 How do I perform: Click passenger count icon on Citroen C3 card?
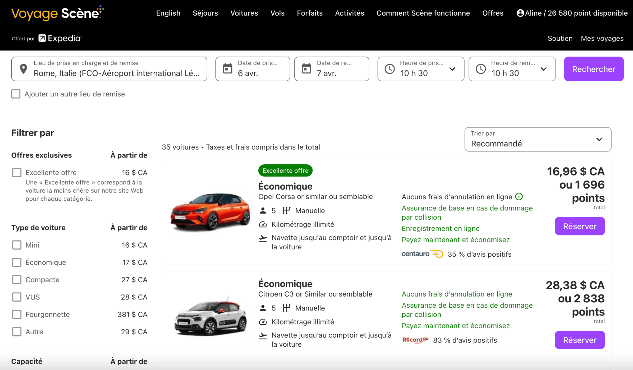click(263, 308)
